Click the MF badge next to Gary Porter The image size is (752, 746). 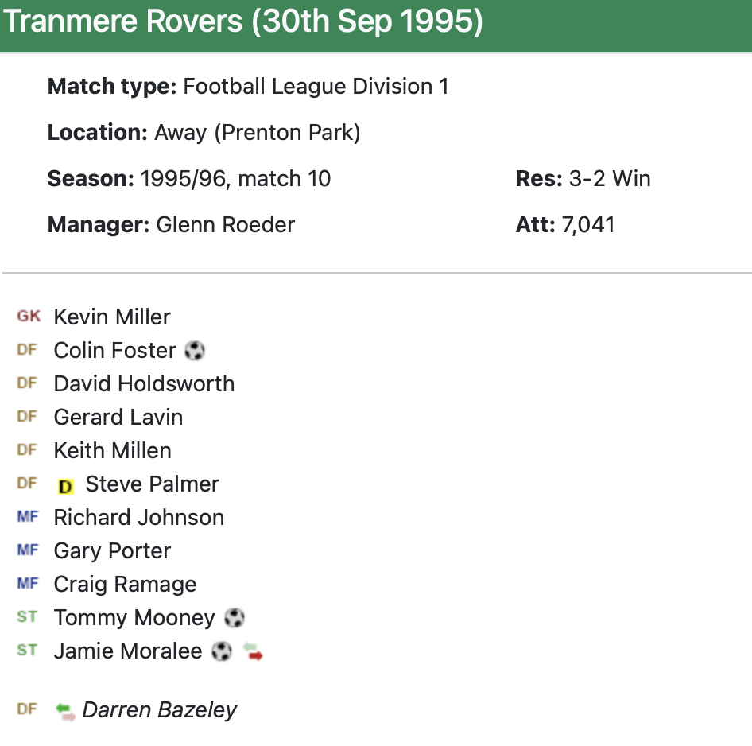[27, 550]
